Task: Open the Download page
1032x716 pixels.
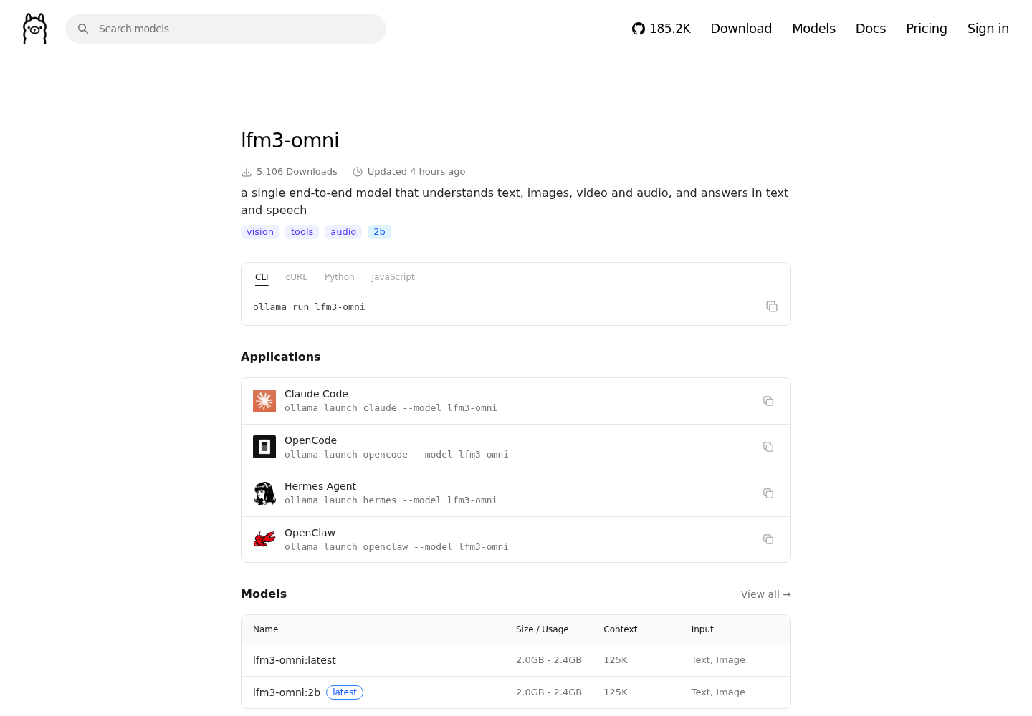Action: click(741, 29)
